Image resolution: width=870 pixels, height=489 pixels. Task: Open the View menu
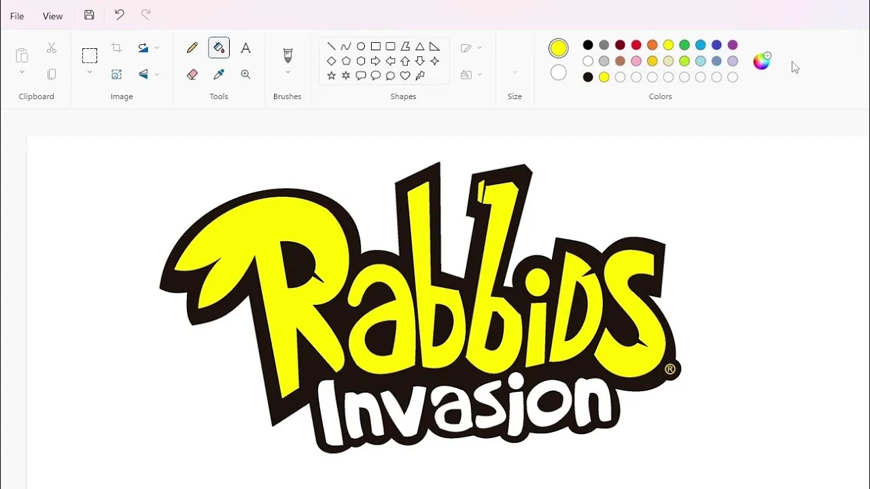(x=52, y=16)
